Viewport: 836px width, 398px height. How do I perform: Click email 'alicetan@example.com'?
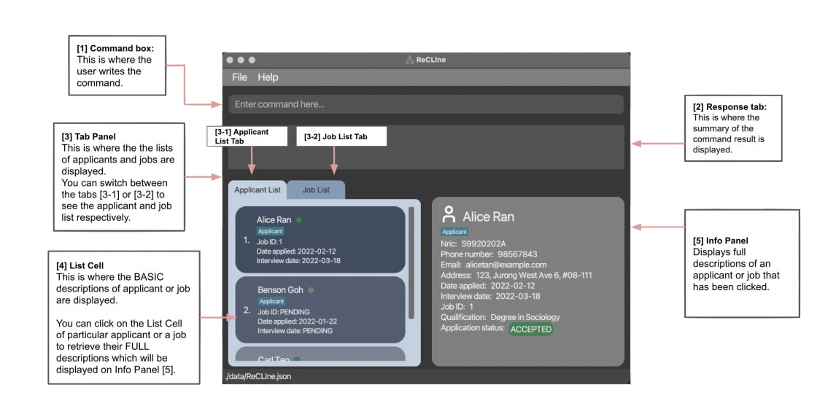click(505, 265)
